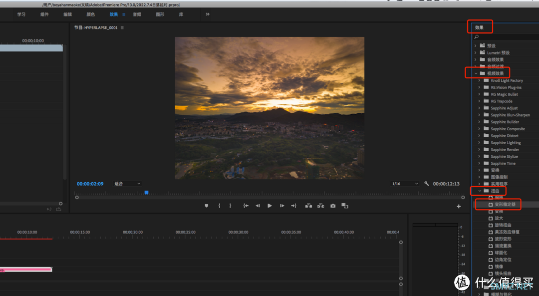Switch to the 音频 workspace tab
The image size is (539, 296).
[x=137, y=14]
